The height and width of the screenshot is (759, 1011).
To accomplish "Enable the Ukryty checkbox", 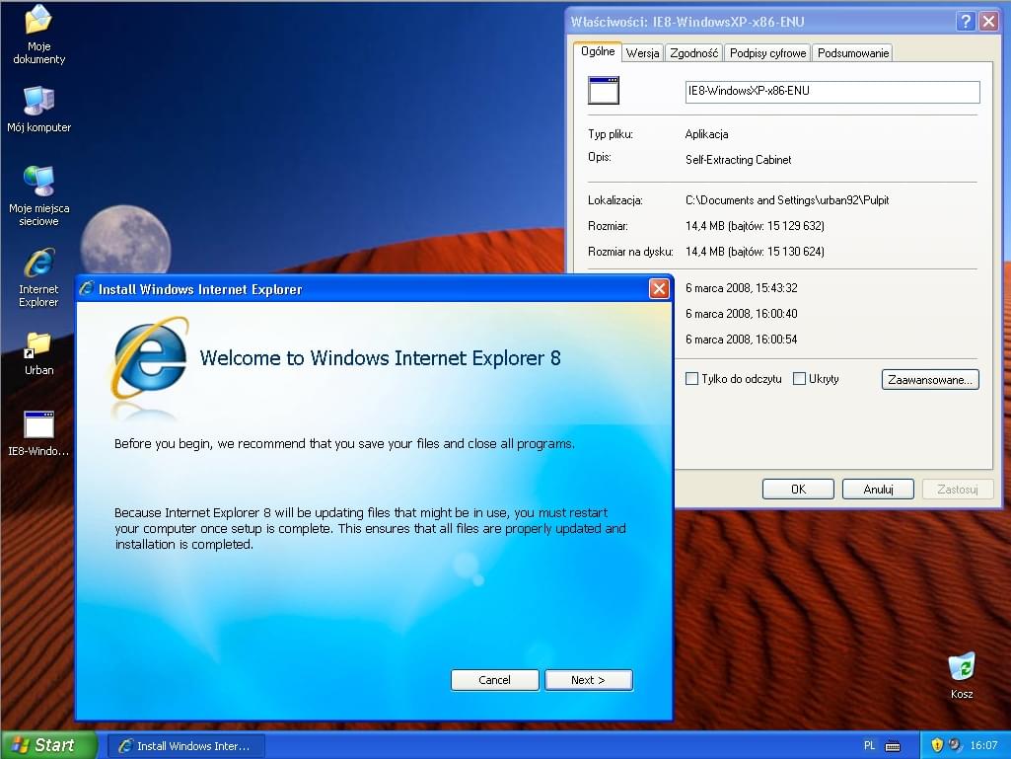I will pyautogui.click(x=799, y=379).
